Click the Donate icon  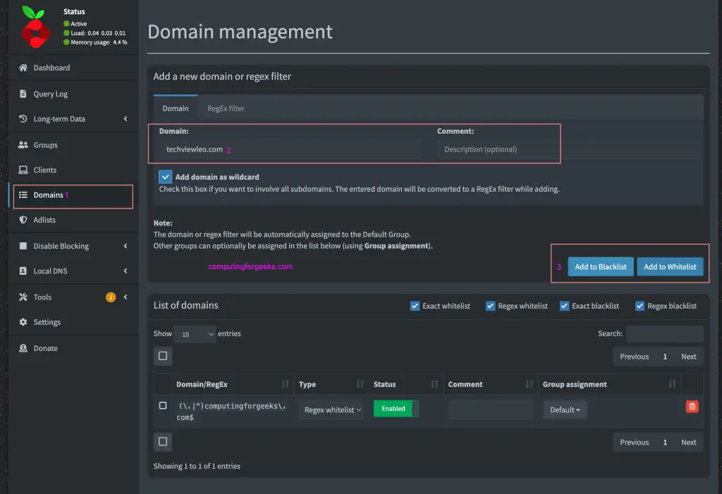click(23, 348)
